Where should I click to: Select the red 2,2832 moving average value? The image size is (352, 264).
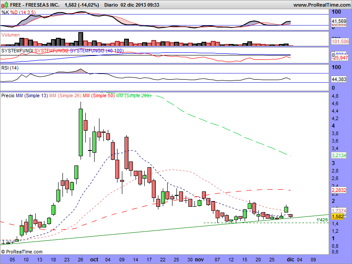click(339, 190)
